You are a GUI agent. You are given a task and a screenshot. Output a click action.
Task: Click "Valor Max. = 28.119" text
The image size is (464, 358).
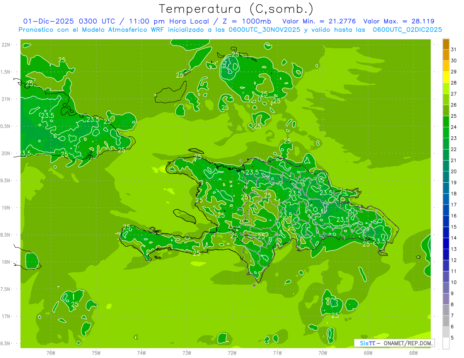399,21
